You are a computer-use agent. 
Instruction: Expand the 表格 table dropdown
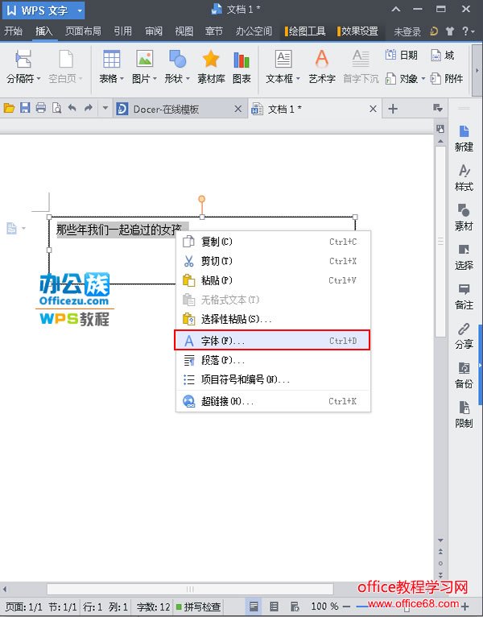click(x=123, y=79)
